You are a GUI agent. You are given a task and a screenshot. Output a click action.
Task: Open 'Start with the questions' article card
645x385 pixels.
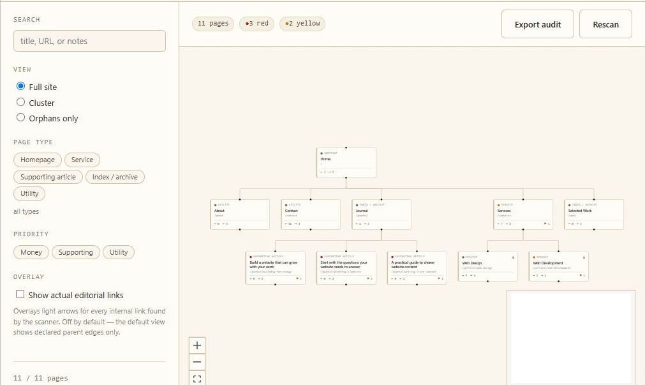tap(346, 268)
